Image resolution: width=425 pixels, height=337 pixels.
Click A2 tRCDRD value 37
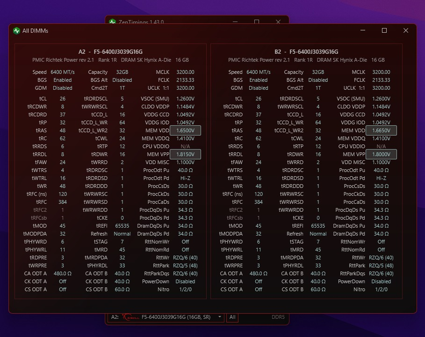point(63,115)
